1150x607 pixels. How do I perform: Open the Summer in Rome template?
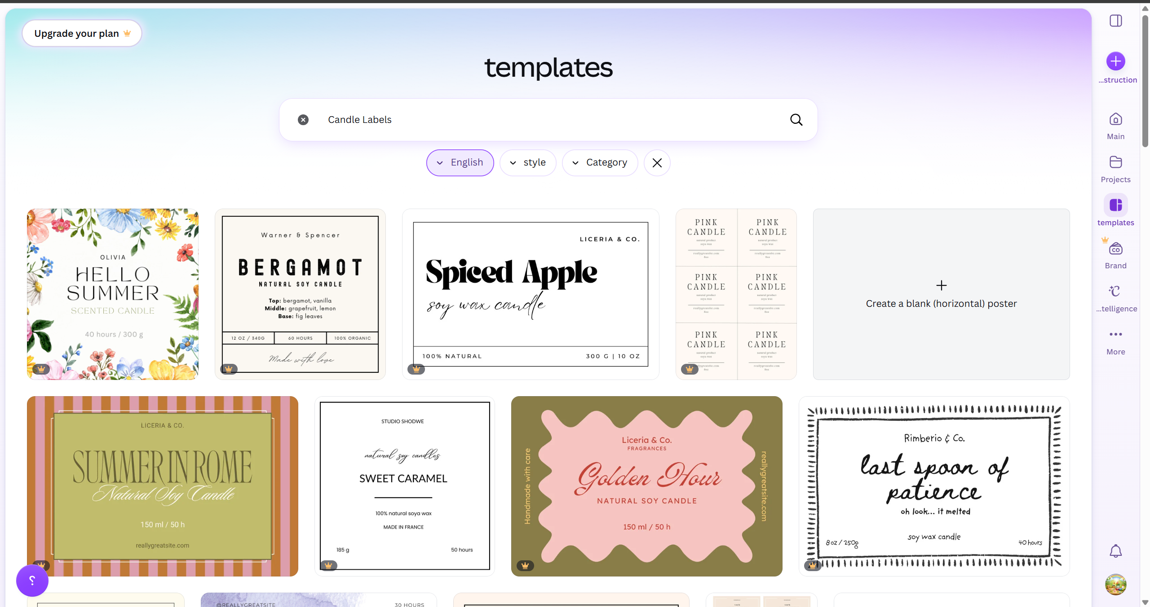pos(163,486)
